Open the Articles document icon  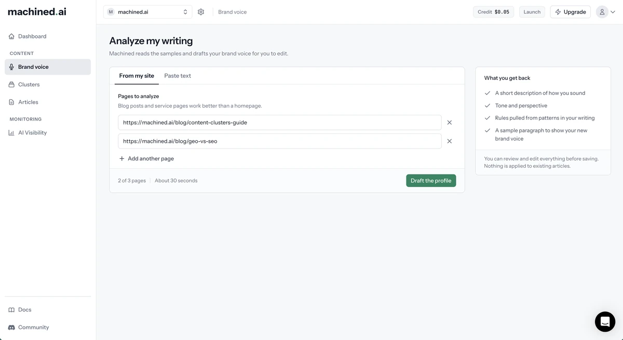(x=11, y=102)
